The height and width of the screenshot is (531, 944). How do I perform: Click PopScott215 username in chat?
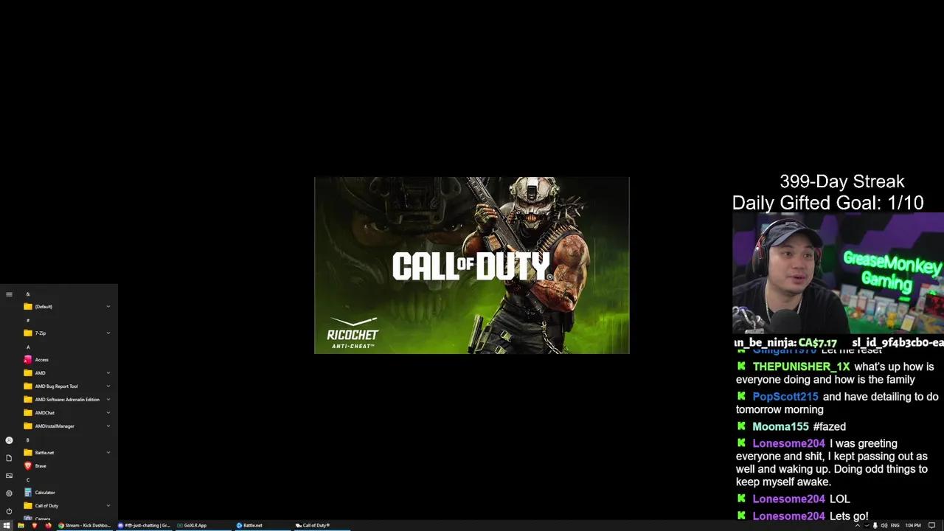click(785, 397)
